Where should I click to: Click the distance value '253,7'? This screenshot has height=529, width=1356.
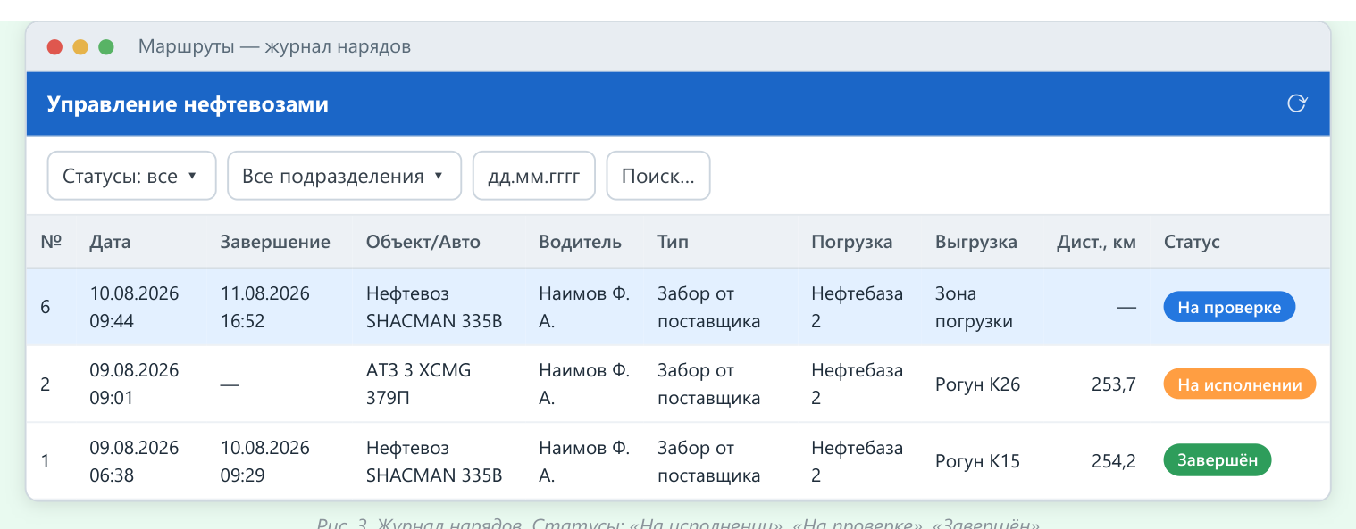[1114, 384]
